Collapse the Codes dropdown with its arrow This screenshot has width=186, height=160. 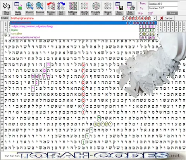[155, 18]
